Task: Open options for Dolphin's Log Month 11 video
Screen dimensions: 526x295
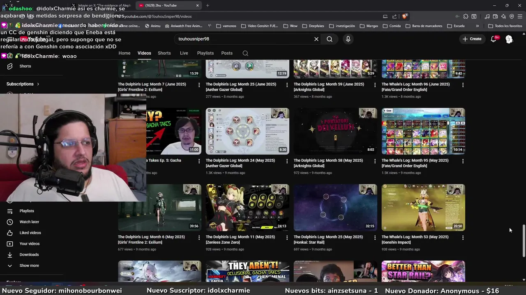Action: 287,238
